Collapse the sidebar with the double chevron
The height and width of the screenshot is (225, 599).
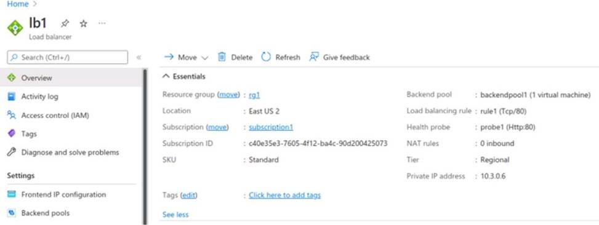pos(139,58)
